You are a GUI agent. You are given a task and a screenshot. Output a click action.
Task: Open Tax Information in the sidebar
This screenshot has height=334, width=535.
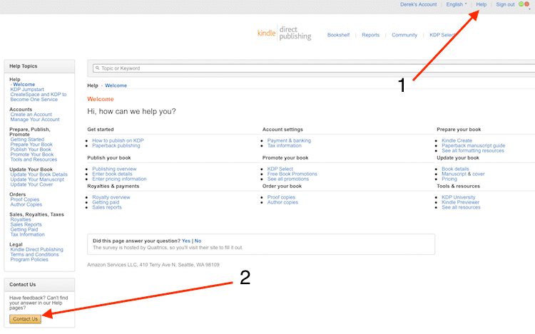point(27,234)
